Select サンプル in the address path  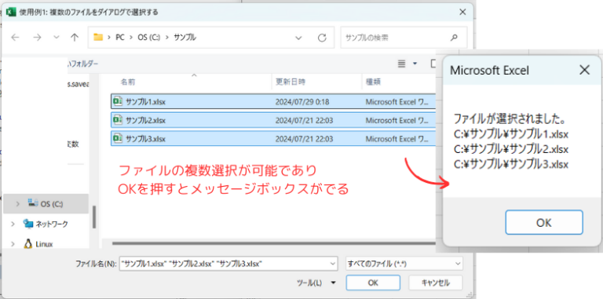[185, 38]
